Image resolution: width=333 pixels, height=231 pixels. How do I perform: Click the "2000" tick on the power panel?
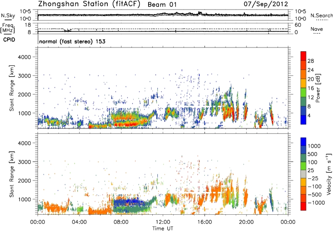(x=24, y=94)
